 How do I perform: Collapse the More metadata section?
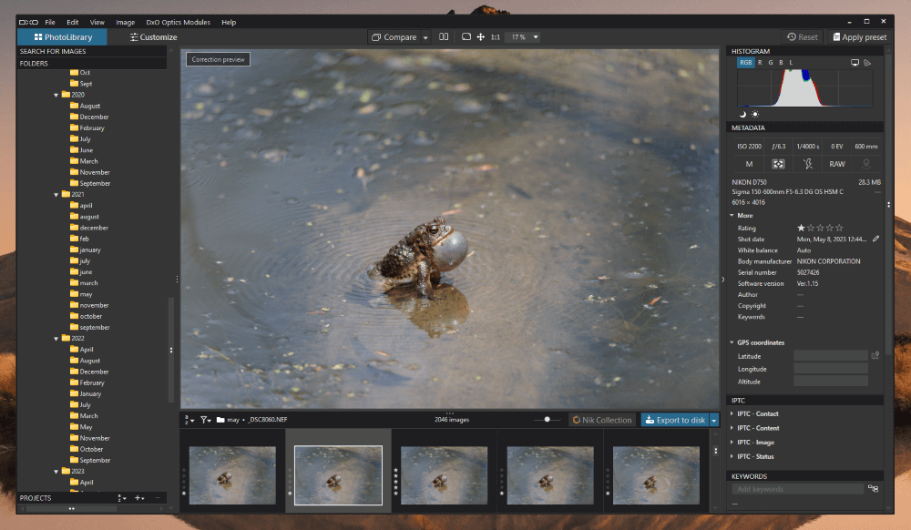coord(732,215)
